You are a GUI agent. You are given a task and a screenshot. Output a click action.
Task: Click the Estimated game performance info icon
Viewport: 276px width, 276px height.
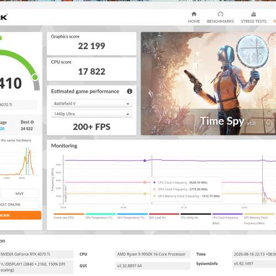(130, 91)
